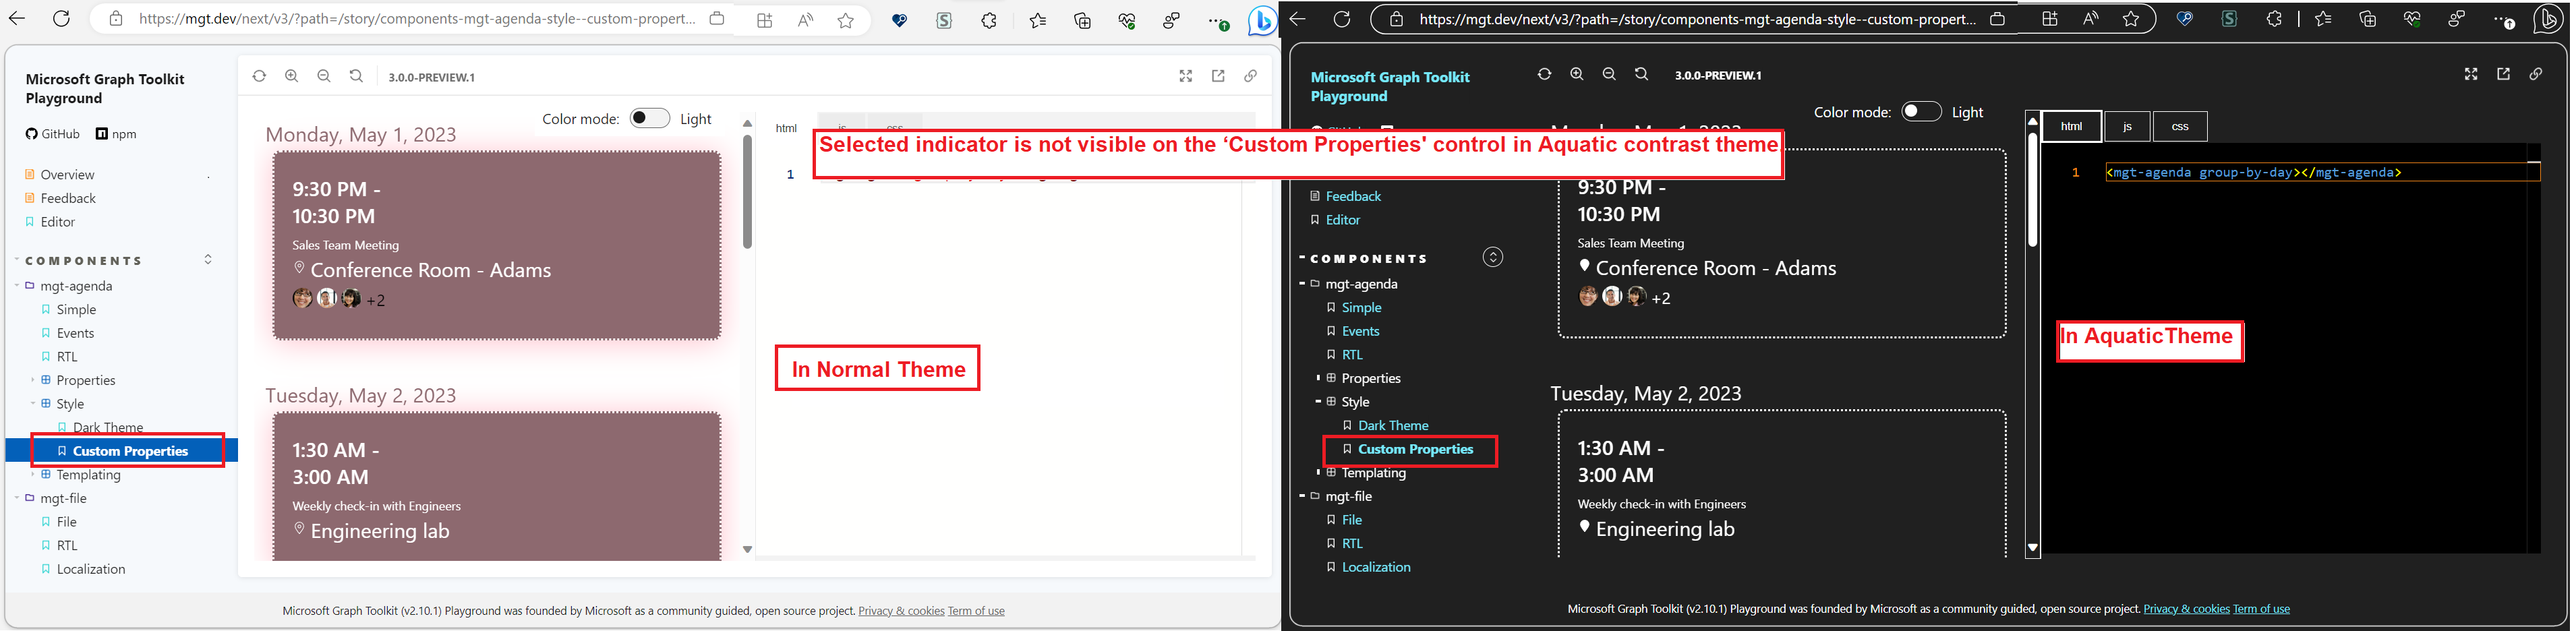Open the canvas in a new tab
The image size is (2576, 631).
(x=1217, y=75)
